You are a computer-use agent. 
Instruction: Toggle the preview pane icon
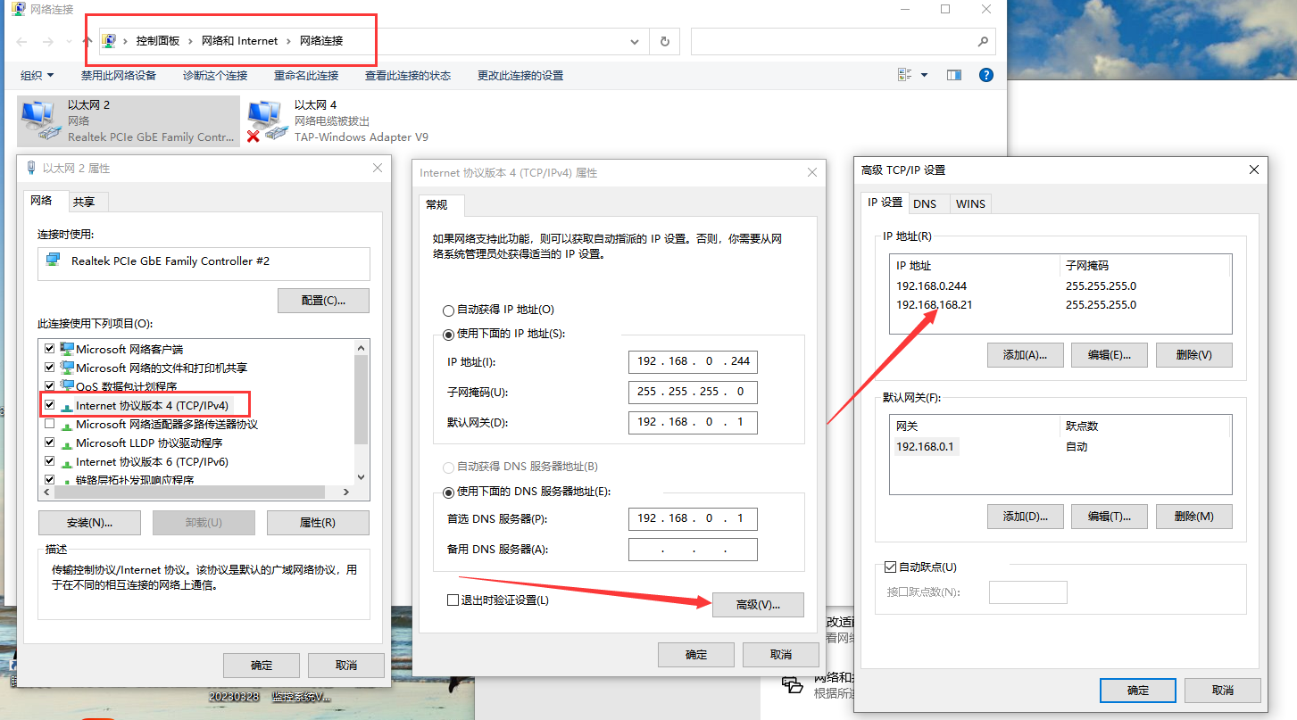954,75
